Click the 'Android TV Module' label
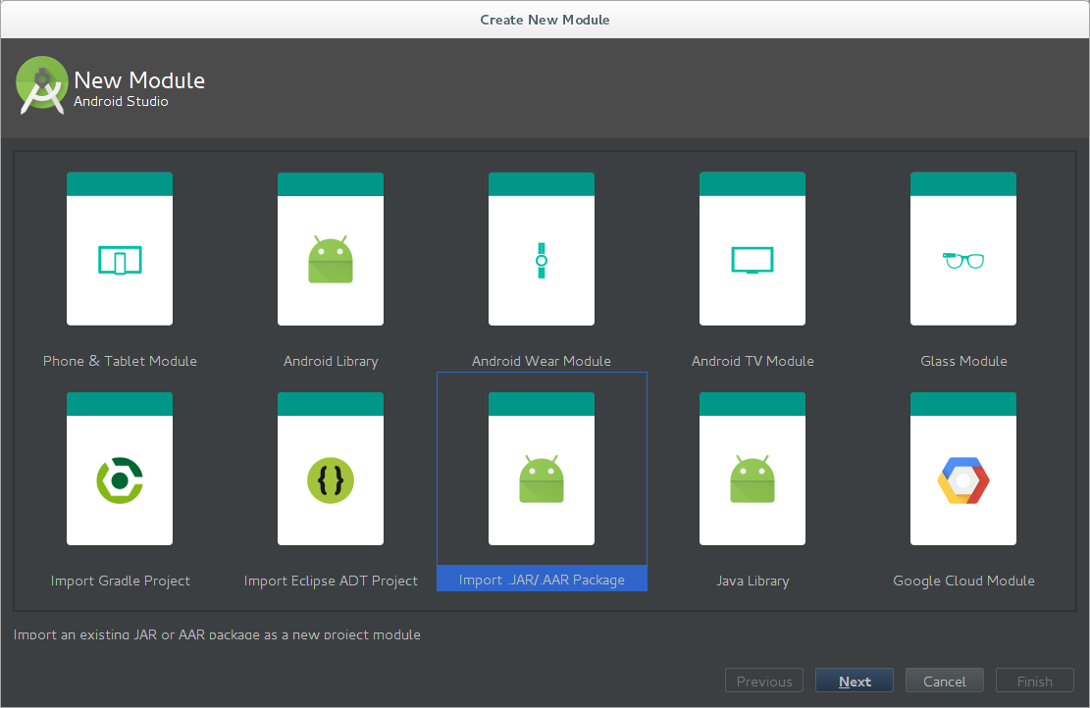The width and height of the screenshot is (1090, 708). coord(753,361)
